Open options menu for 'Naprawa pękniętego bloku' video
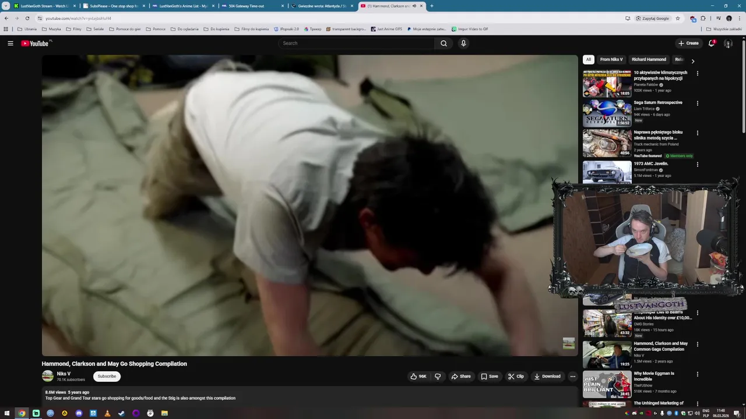746x419 pixels. tap(698, 133)
